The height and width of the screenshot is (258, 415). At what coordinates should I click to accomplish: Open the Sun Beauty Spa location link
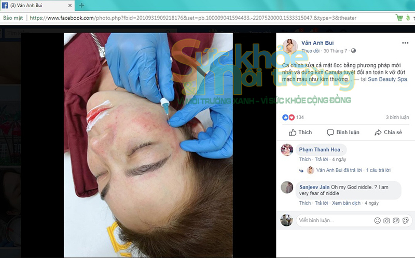click(388, 79)
